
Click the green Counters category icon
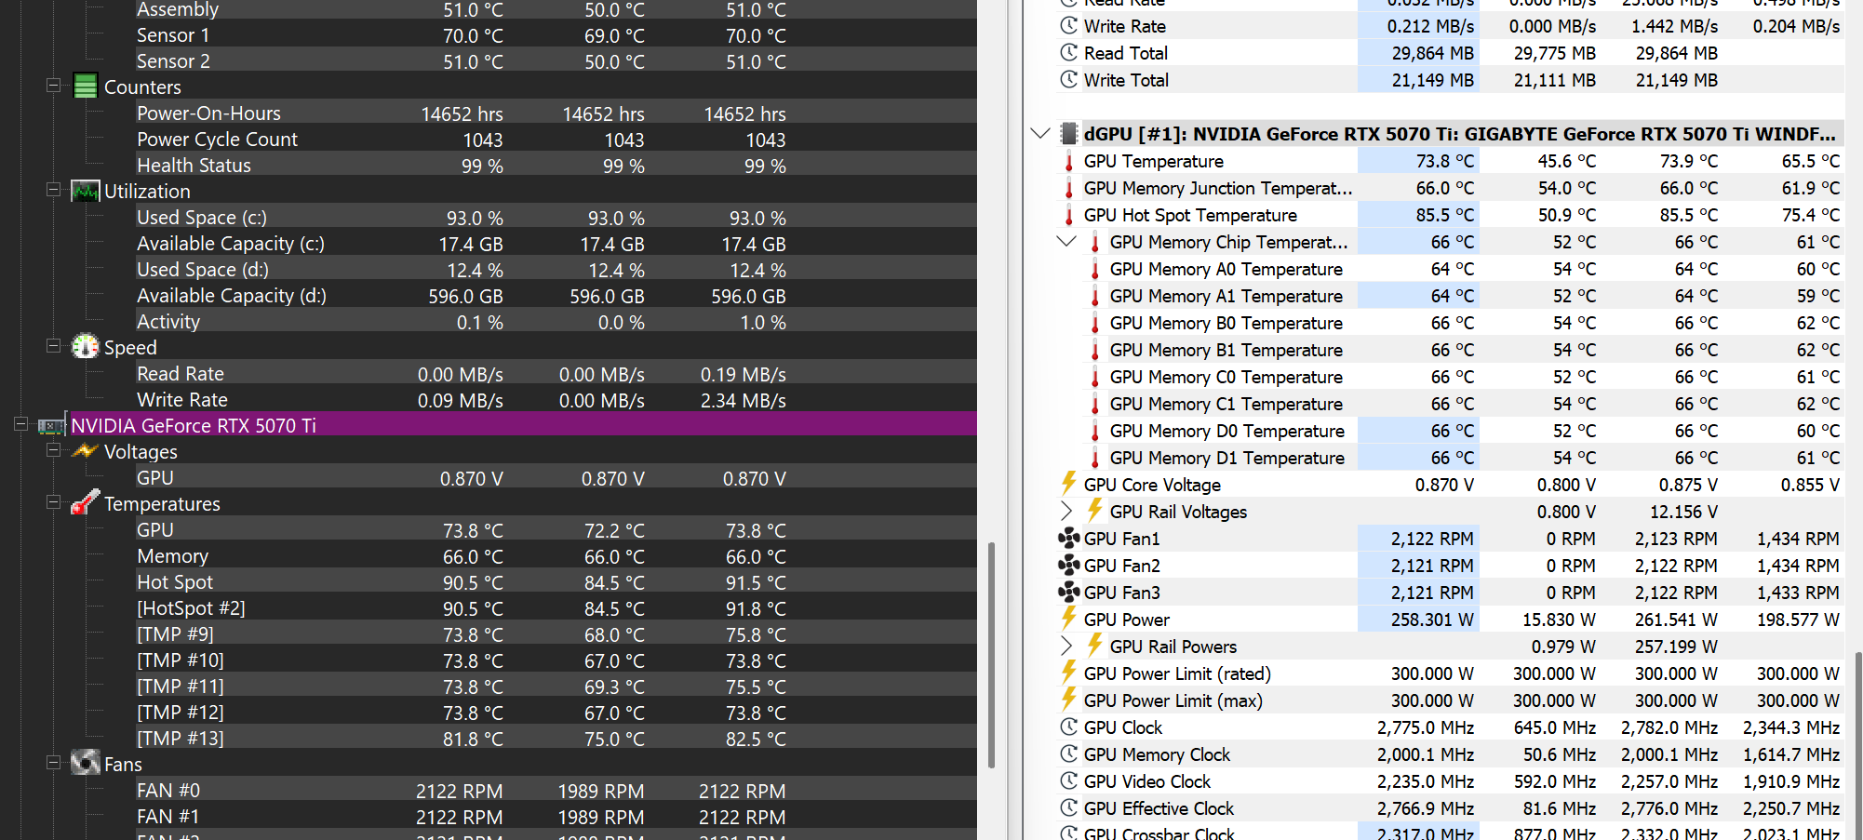click(x=85, y=87)
